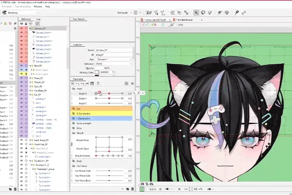This screenshot has width=292, height=195.
Task: Take a canvas snapshot with camera icon
Action: 142,184
